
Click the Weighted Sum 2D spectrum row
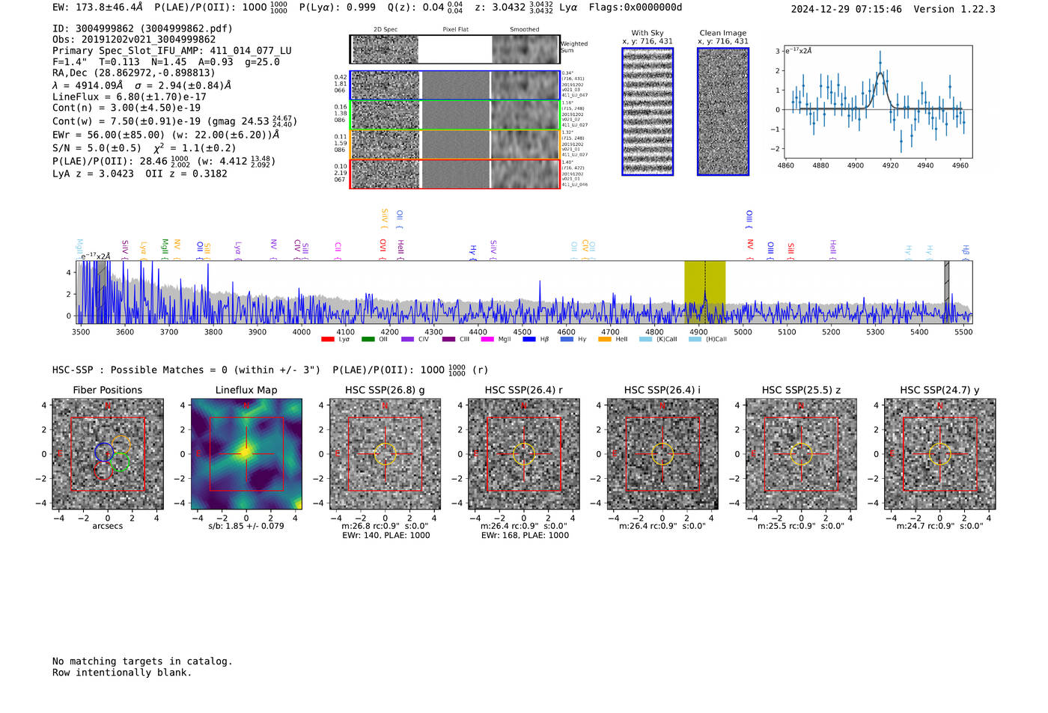click(454, 49)
